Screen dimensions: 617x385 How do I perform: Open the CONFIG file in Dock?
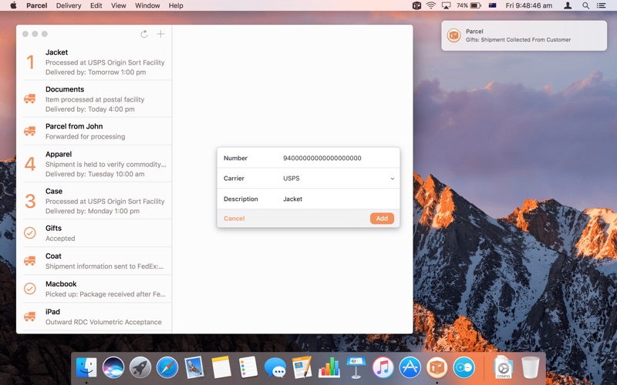[503, 367]
